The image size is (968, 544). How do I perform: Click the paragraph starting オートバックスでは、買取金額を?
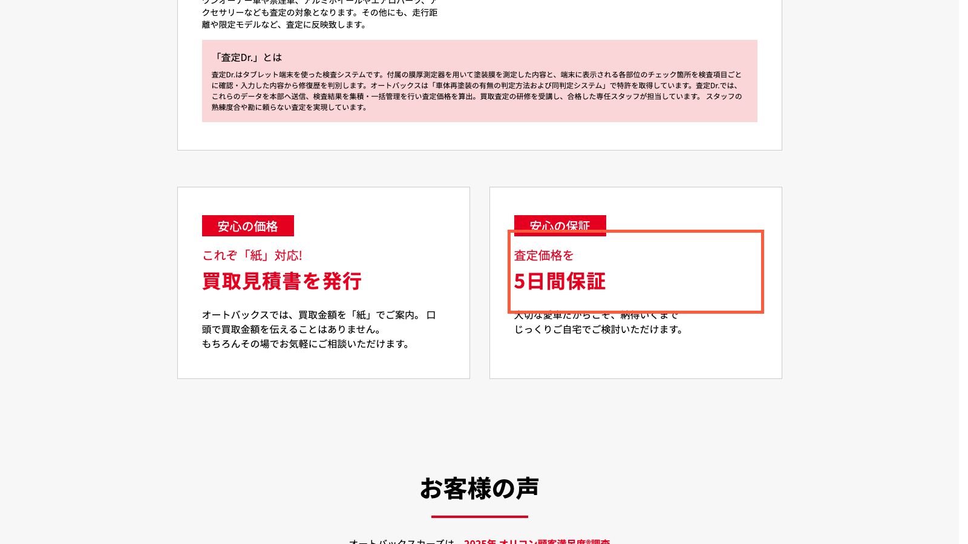click(319, 329)
